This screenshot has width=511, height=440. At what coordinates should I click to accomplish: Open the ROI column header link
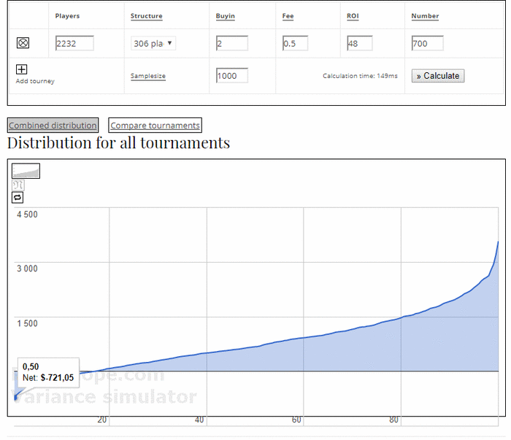click(x=353, y=16)
